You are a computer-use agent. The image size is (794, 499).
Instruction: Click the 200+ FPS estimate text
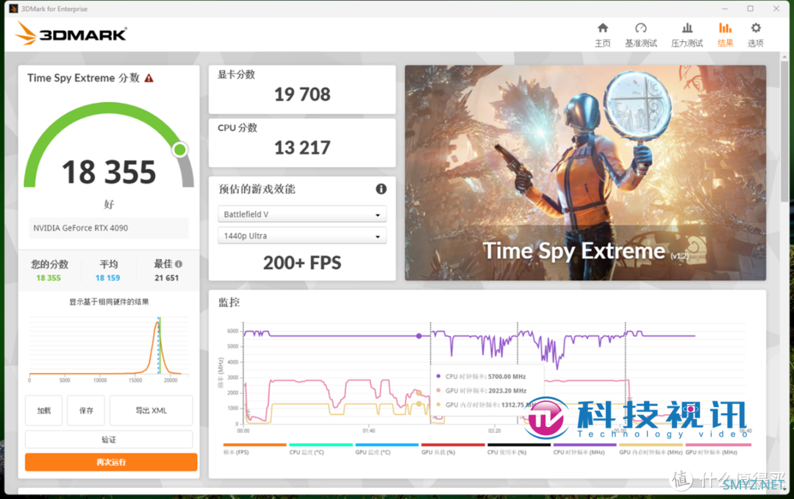point(302,262)
